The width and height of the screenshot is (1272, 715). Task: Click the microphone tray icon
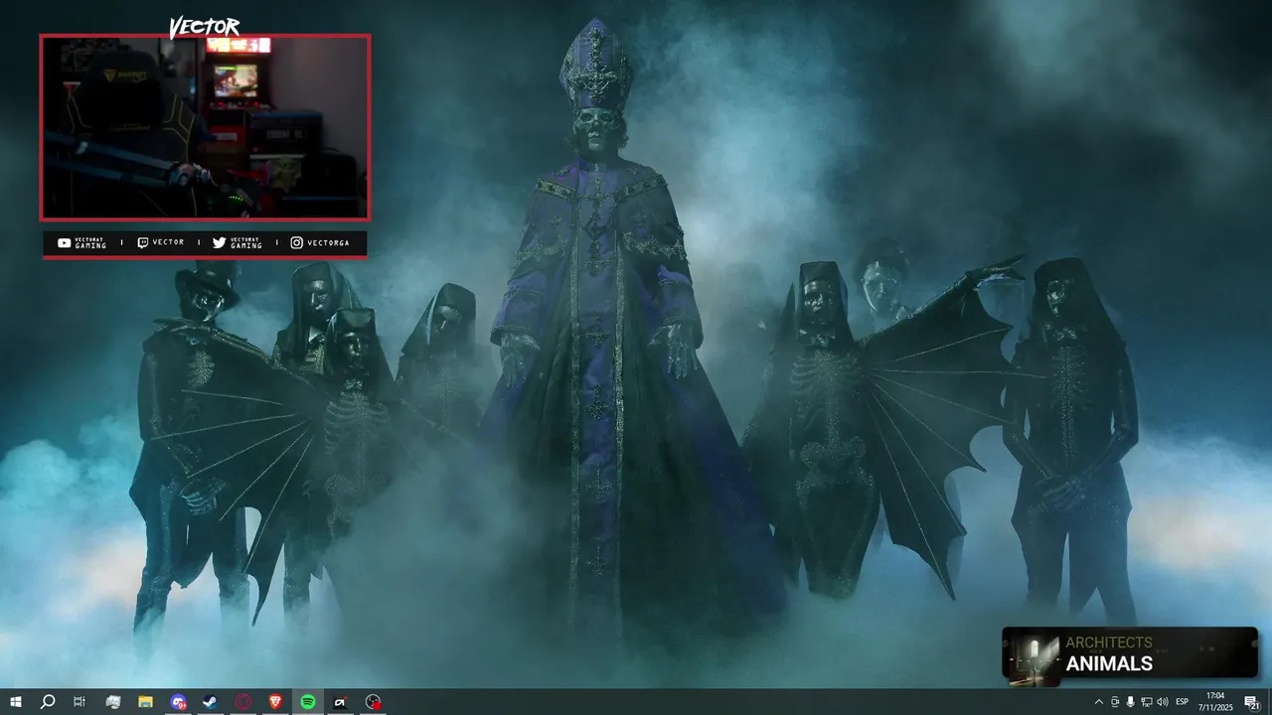point(1130,702)
